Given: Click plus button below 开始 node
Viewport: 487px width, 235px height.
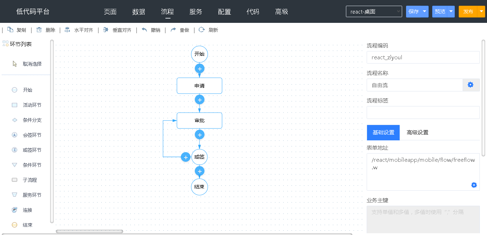Looking at the screenshot, I should tap(200, 68).
